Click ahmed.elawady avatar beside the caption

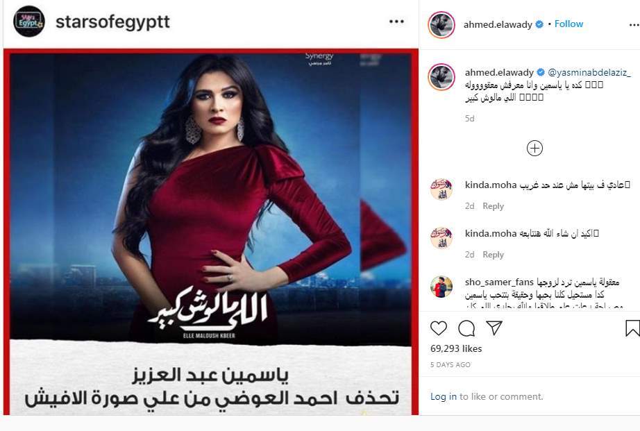click(441, 77)
